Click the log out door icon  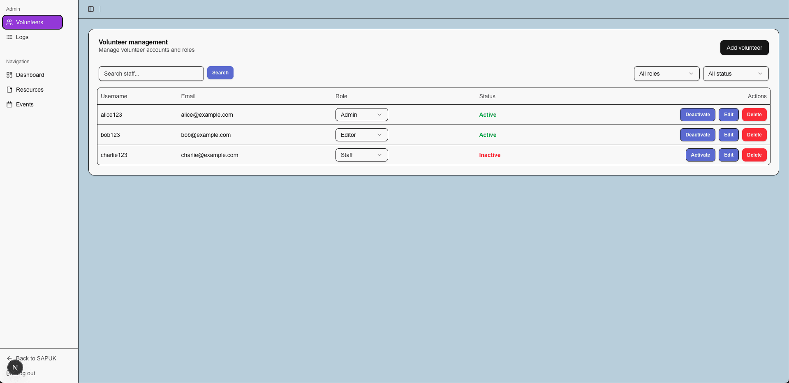tap(9, 373)
